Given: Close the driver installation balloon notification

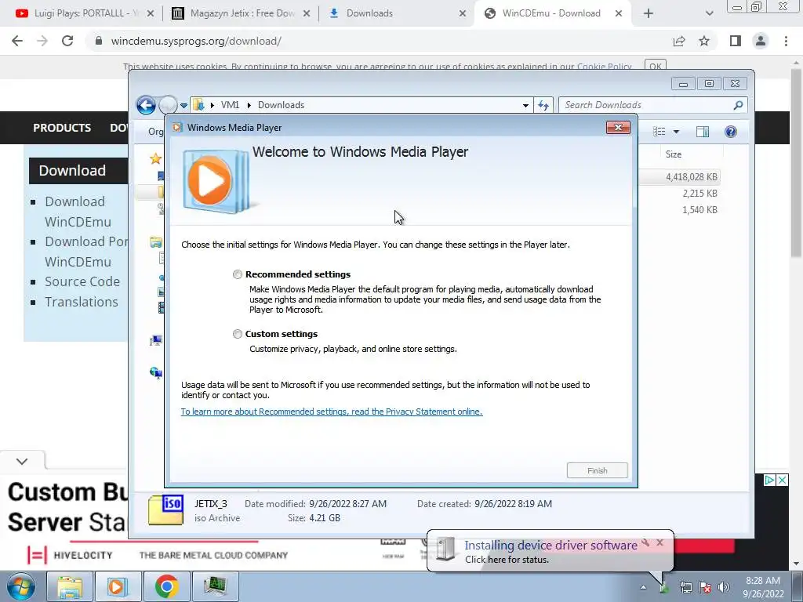Looking at the screenshot, I should pos(660,542).
